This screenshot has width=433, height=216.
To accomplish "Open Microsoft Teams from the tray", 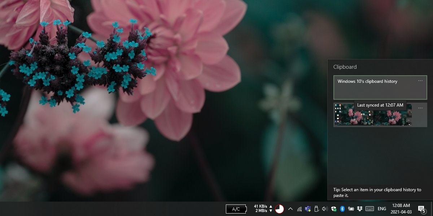I will coord(308,209).
